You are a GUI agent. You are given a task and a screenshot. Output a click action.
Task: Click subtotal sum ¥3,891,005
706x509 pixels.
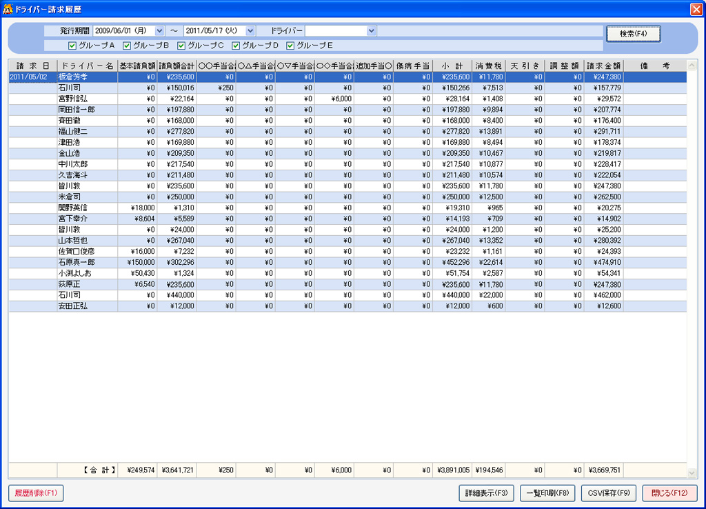pyautogui.click(x=452, y=470)
